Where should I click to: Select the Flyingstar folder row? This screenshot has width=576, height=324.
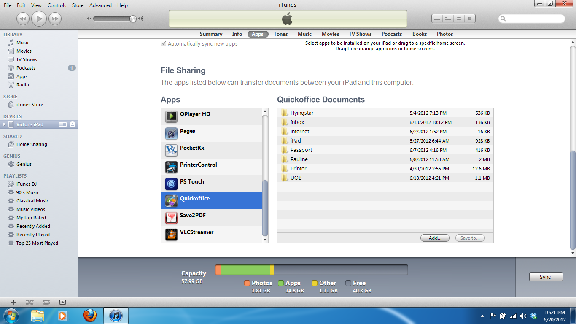(385, 113)
